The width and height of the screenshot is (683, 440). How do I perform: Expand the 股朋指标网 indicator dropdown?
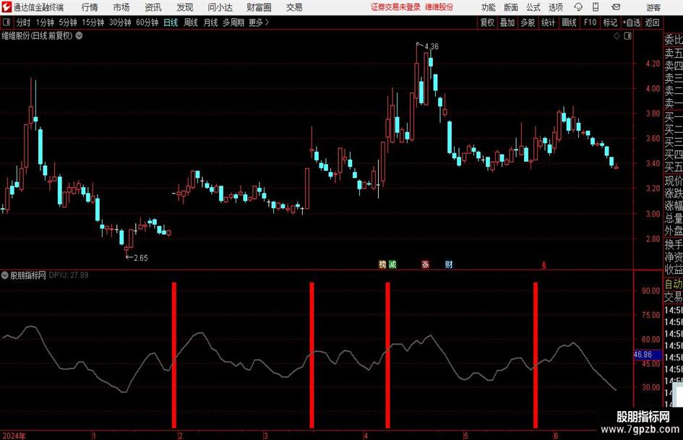pyautogui.click(x=4, y=275)
